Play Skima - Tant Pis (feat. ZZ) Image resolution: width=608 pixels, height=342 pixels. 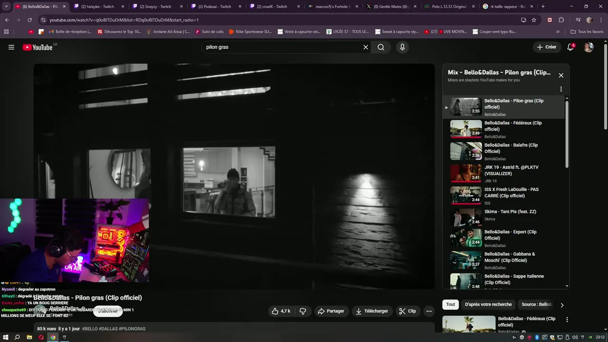click(505, 218)
